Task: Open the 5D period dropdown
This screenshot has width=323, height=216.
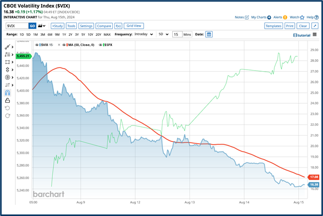Action: pos(164,34)
